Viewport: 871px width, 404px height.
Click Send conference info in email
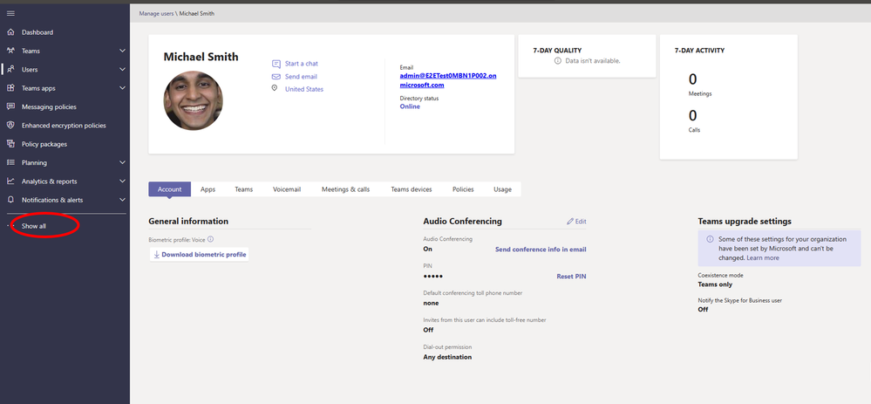click(541, 250)
